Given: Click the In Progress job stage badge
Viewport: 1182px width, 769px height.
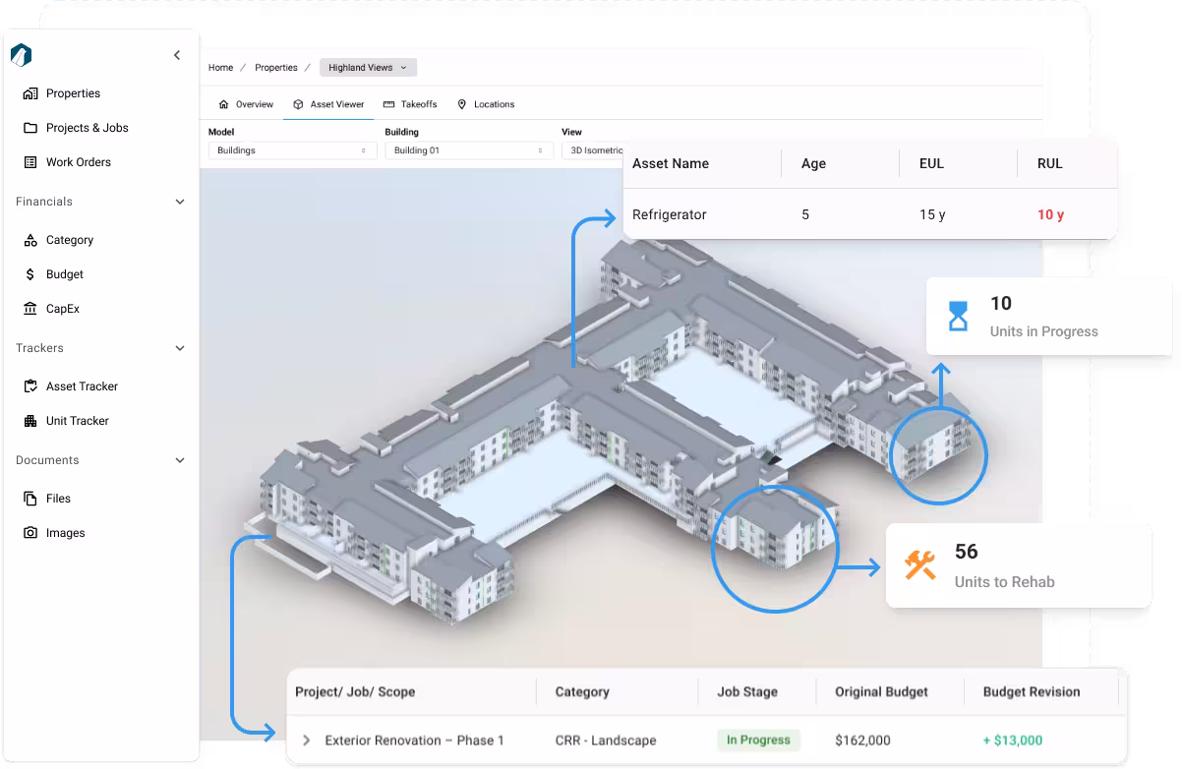Looking at the screenshot, I should pyautogui.click(x=758, y=739).
